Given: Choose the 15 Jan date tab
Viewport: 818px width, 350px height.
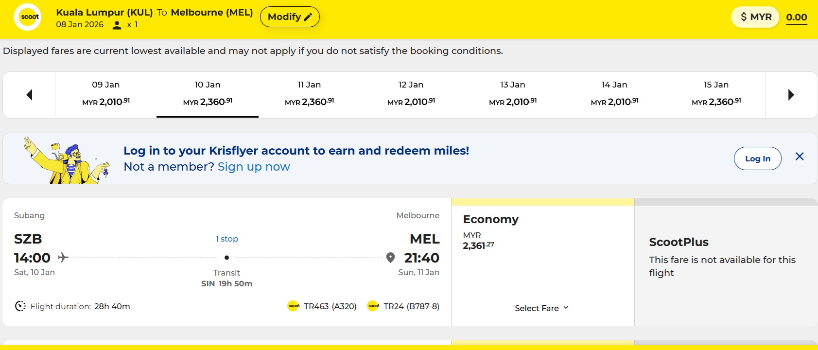Looking at the screenshot, I should point(716,94).
